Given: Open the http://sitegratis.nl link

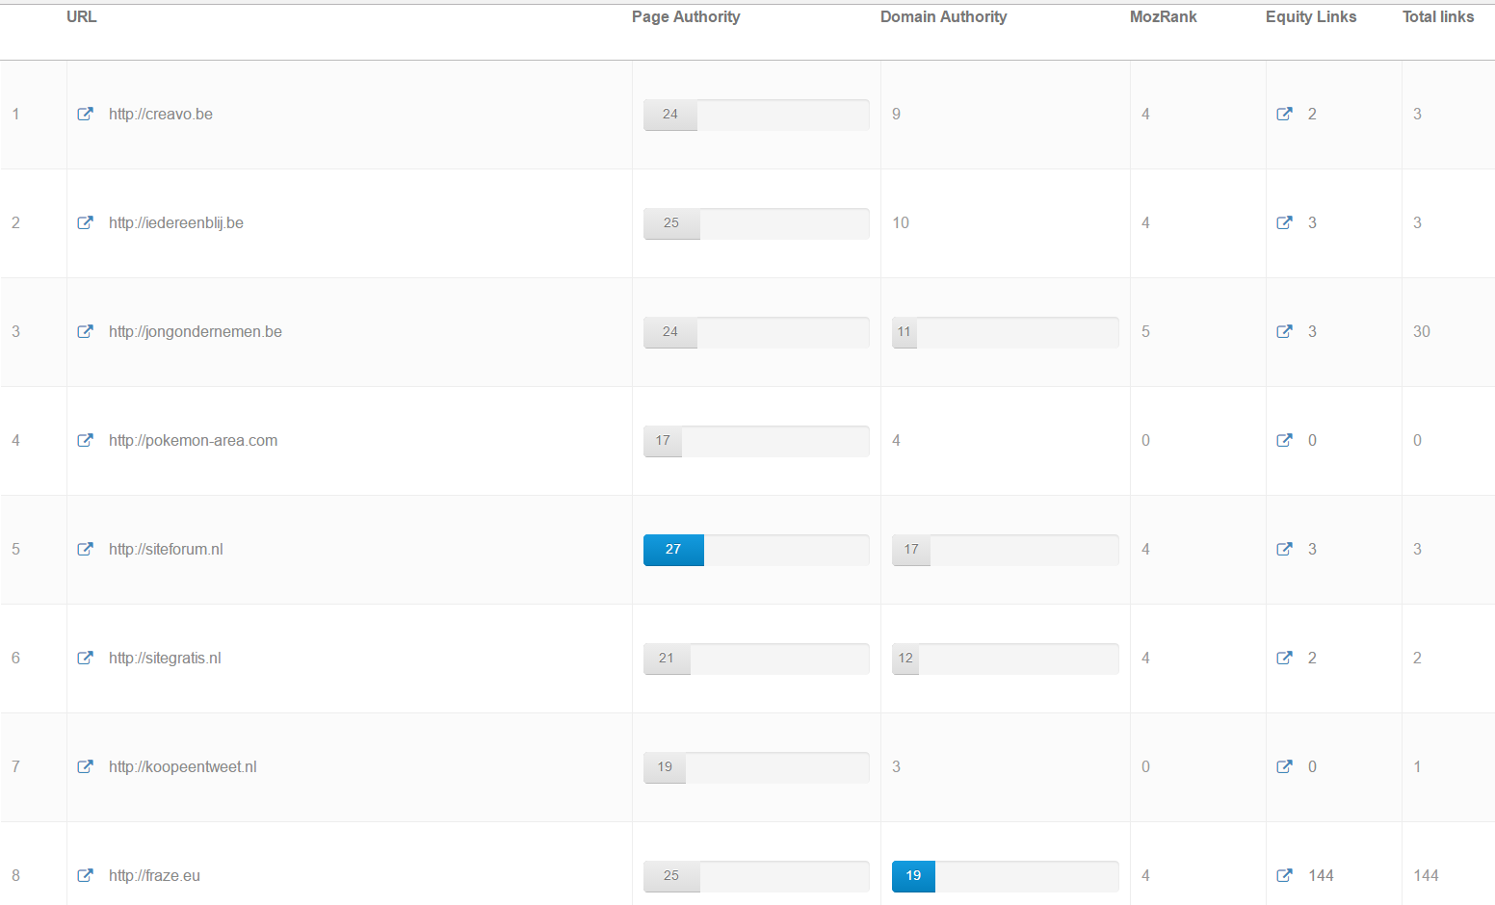Looking at the screenshot, I should pyautogui.click(x=165, y=658).
